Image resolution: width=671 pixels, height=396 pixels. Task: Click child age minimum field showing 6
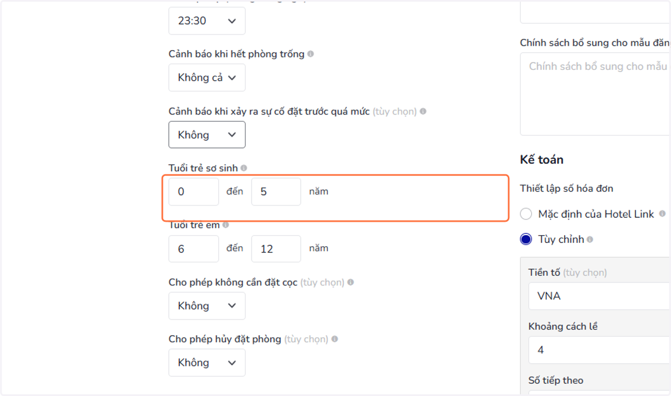click(193, 249)
